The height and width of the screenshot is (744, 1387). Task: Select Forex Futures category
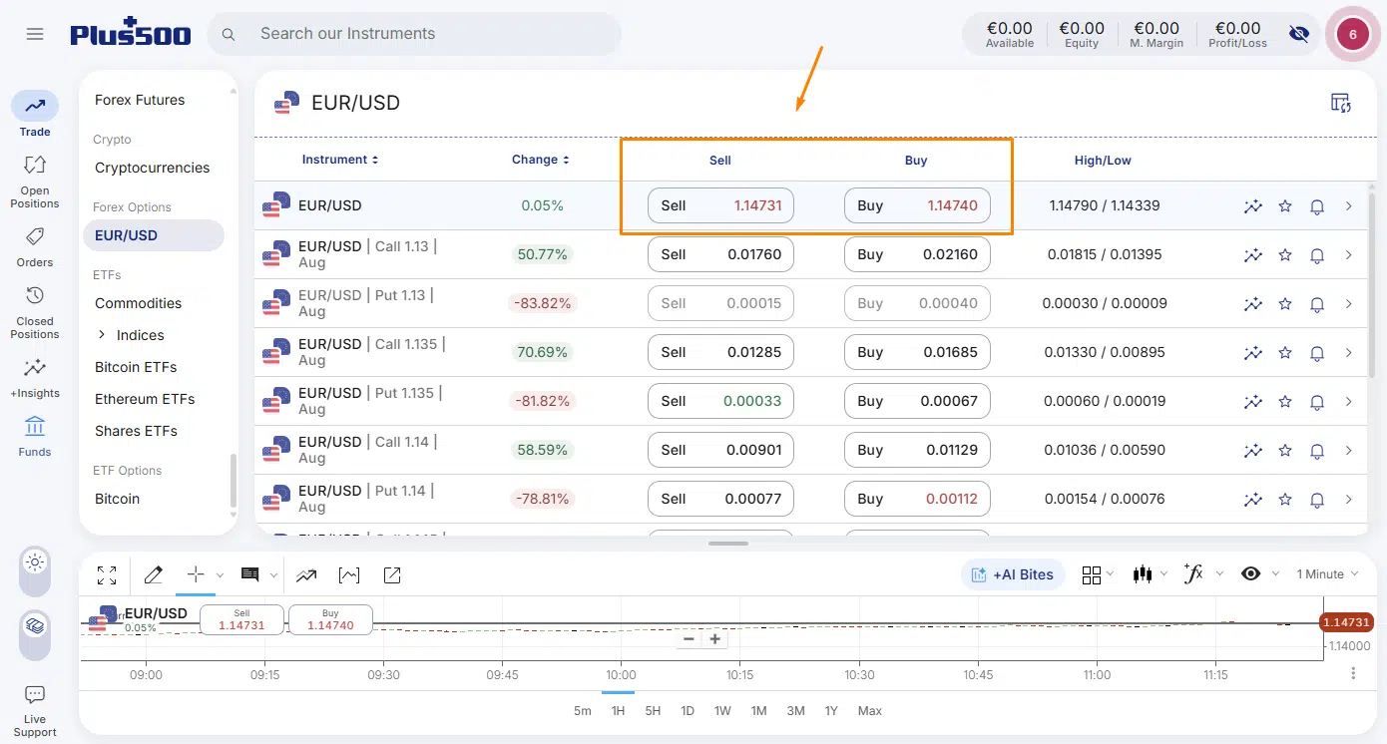pos(140,100)
